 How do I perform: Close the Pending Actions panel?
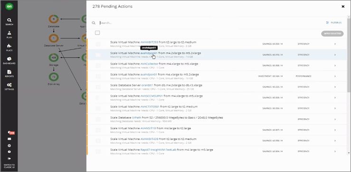(x=343, y=7)
